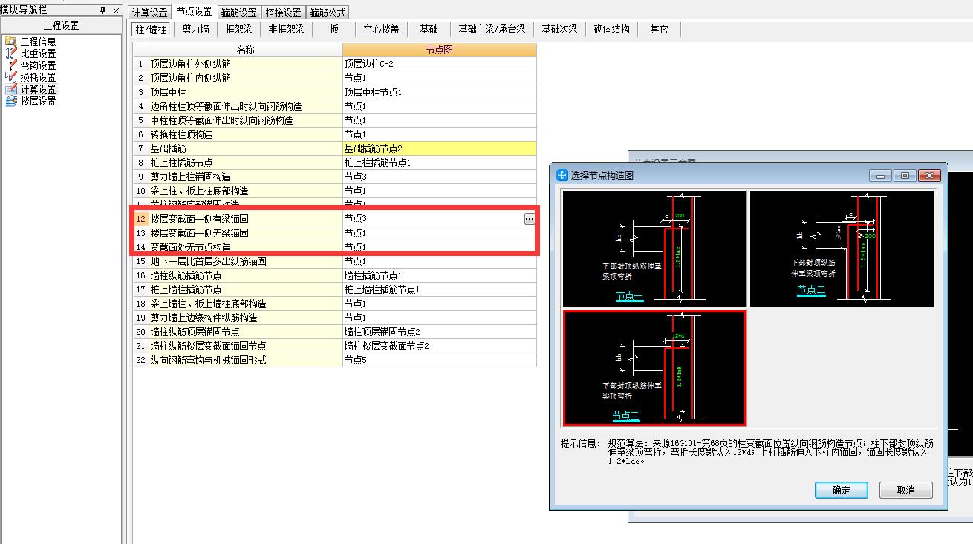Click the ellipsis button in row 12
The image size is (973, 544).
[529, 219]
